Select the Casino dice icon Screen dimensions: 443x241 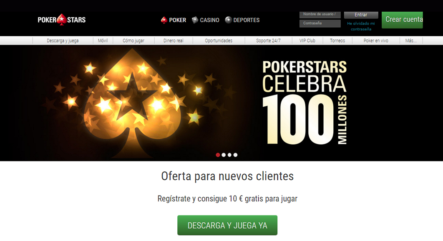coord(195,20)
